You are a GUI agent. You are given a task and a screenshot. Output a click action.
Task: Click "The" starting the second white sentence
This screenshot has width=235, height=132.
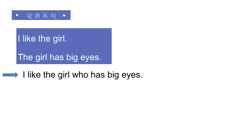click(25, 57)
